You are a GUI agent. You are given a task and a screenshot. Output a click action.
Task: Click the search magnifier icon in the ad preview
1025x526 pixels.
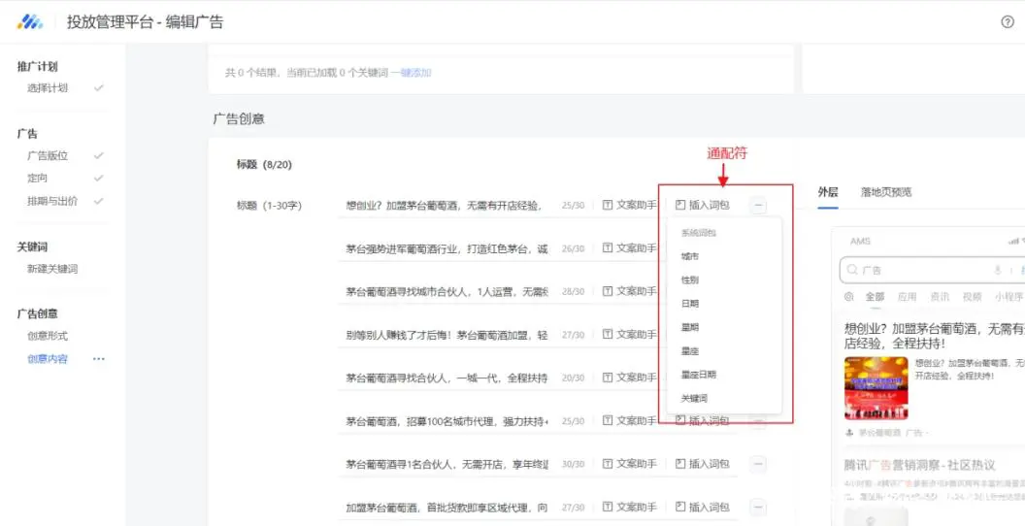(851, 271)
